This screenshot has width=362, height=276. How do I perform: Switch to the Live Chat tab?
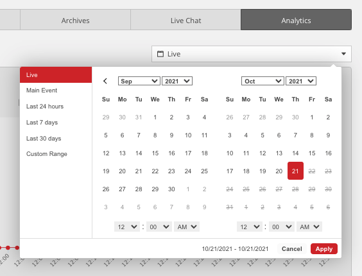click(x=185, y=20)
